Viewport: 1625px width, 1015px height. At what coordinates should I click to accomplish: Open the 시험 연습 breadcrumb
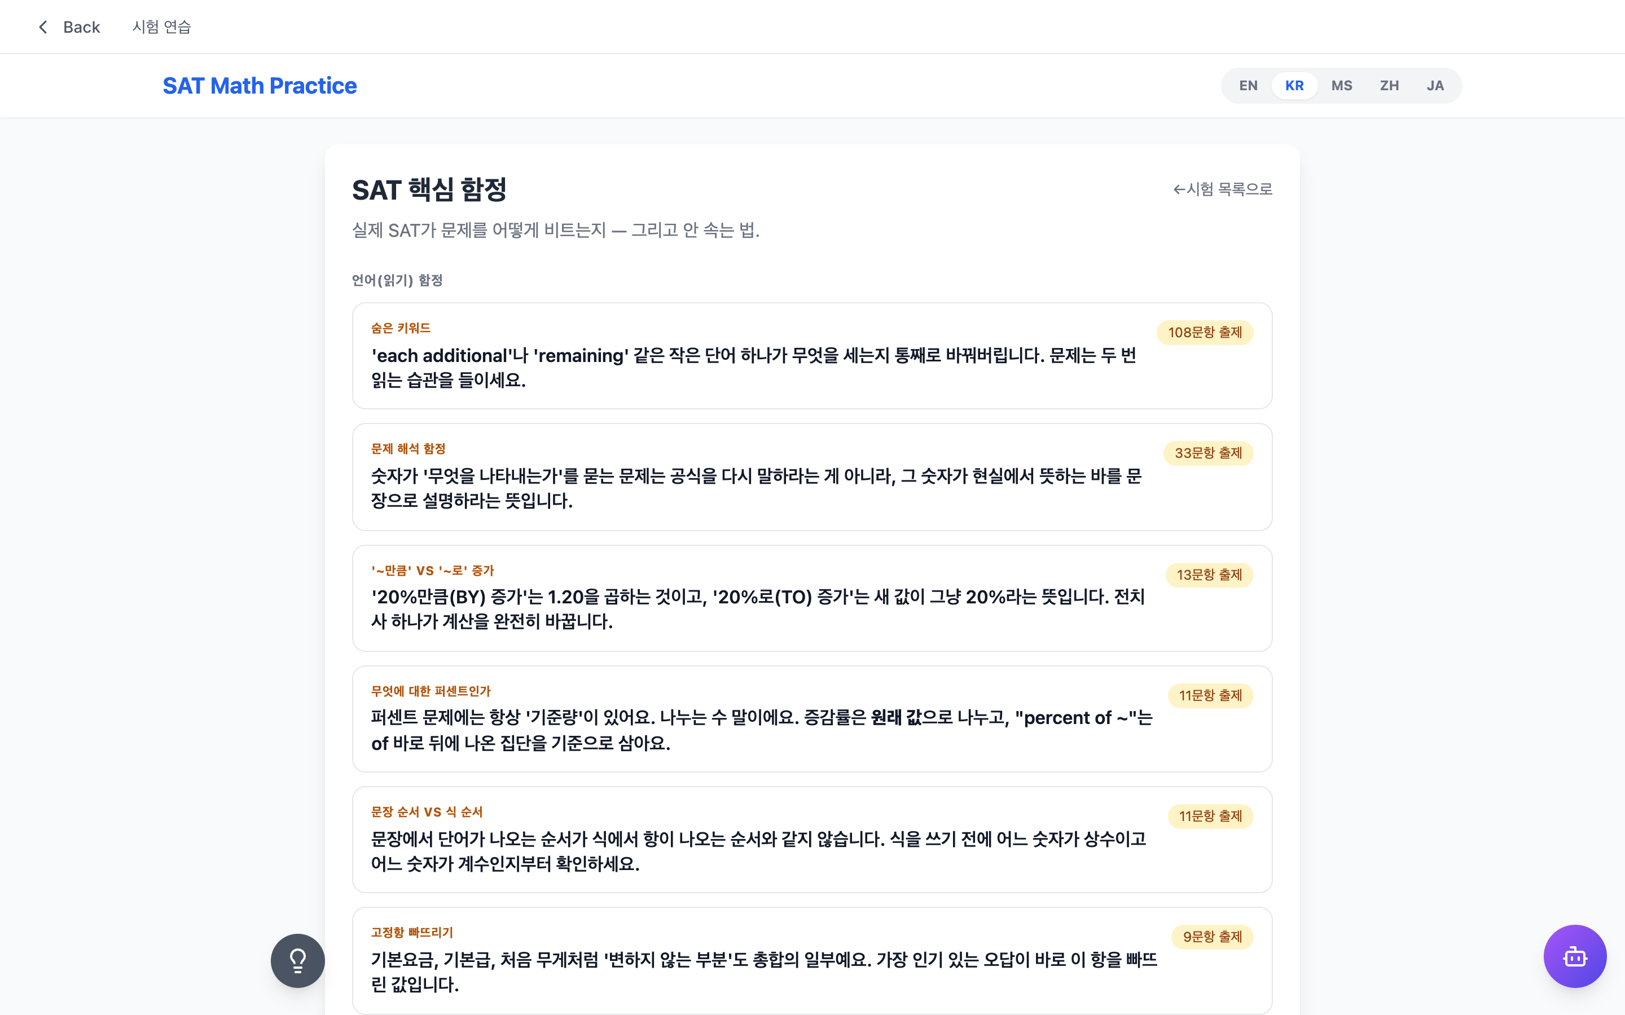pos(162,27)
